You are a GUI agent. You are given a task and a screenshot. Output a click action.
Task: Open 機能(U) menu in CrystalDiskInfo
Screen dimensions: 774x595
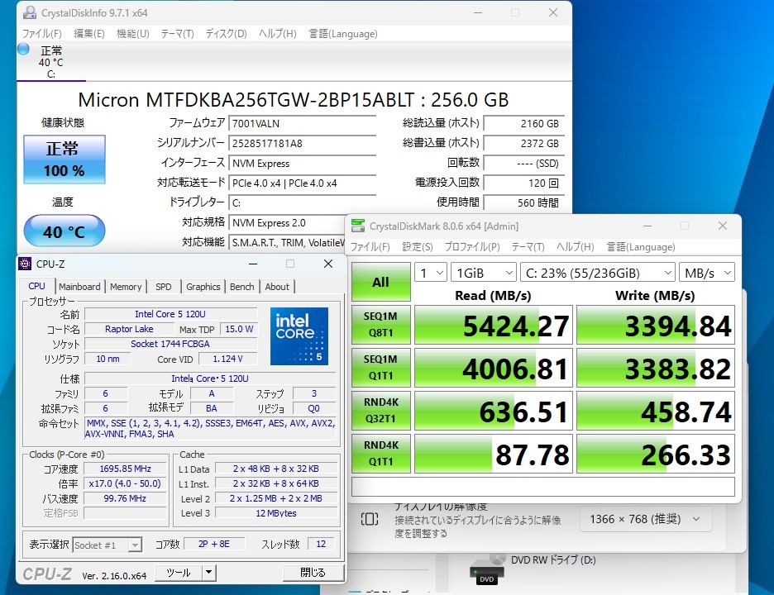[133, 34]
